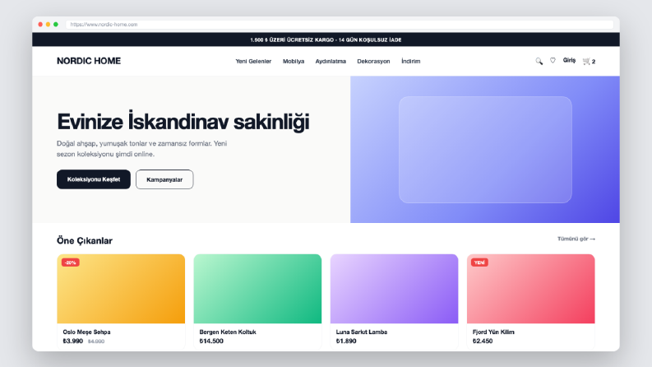Screen dimensions: 652x367
Task: Click the -20% discount badge
Action: pos(70,262)
